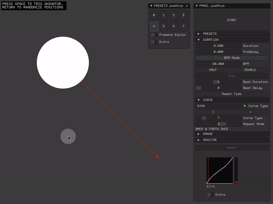Image resolution: width=273 pixels, height=204 pixels.
Task: Adjust the Beat Delay slider
Action: click(x=218, y=88)
